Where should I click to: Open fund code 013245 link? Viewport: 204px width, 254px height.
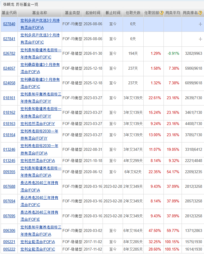[x=9, y=161]
